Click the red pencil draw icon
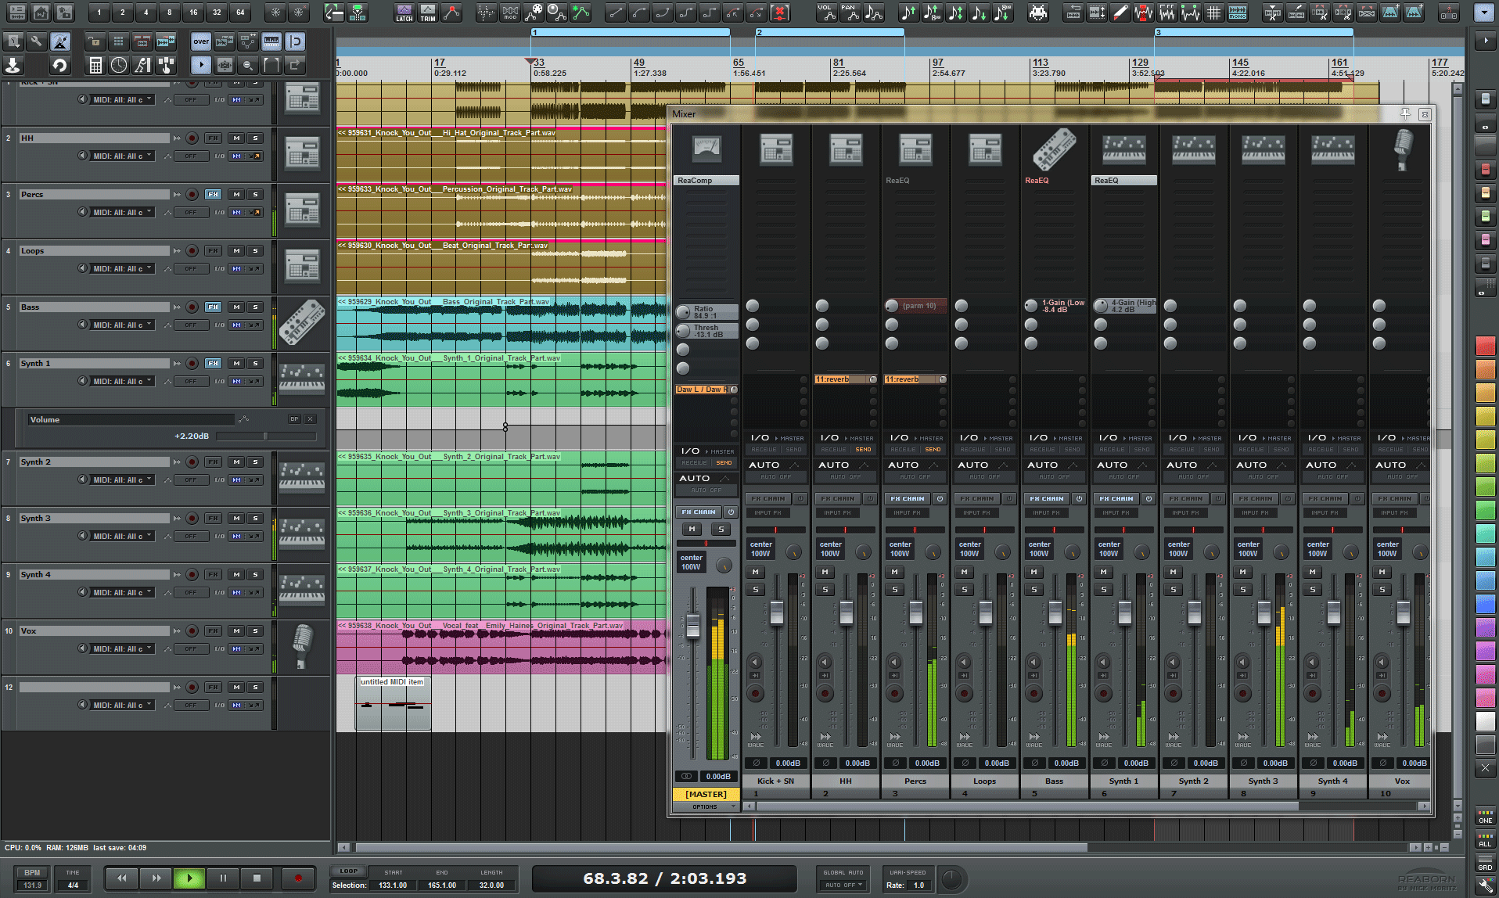1499x898 pixels. point(1120,12)
